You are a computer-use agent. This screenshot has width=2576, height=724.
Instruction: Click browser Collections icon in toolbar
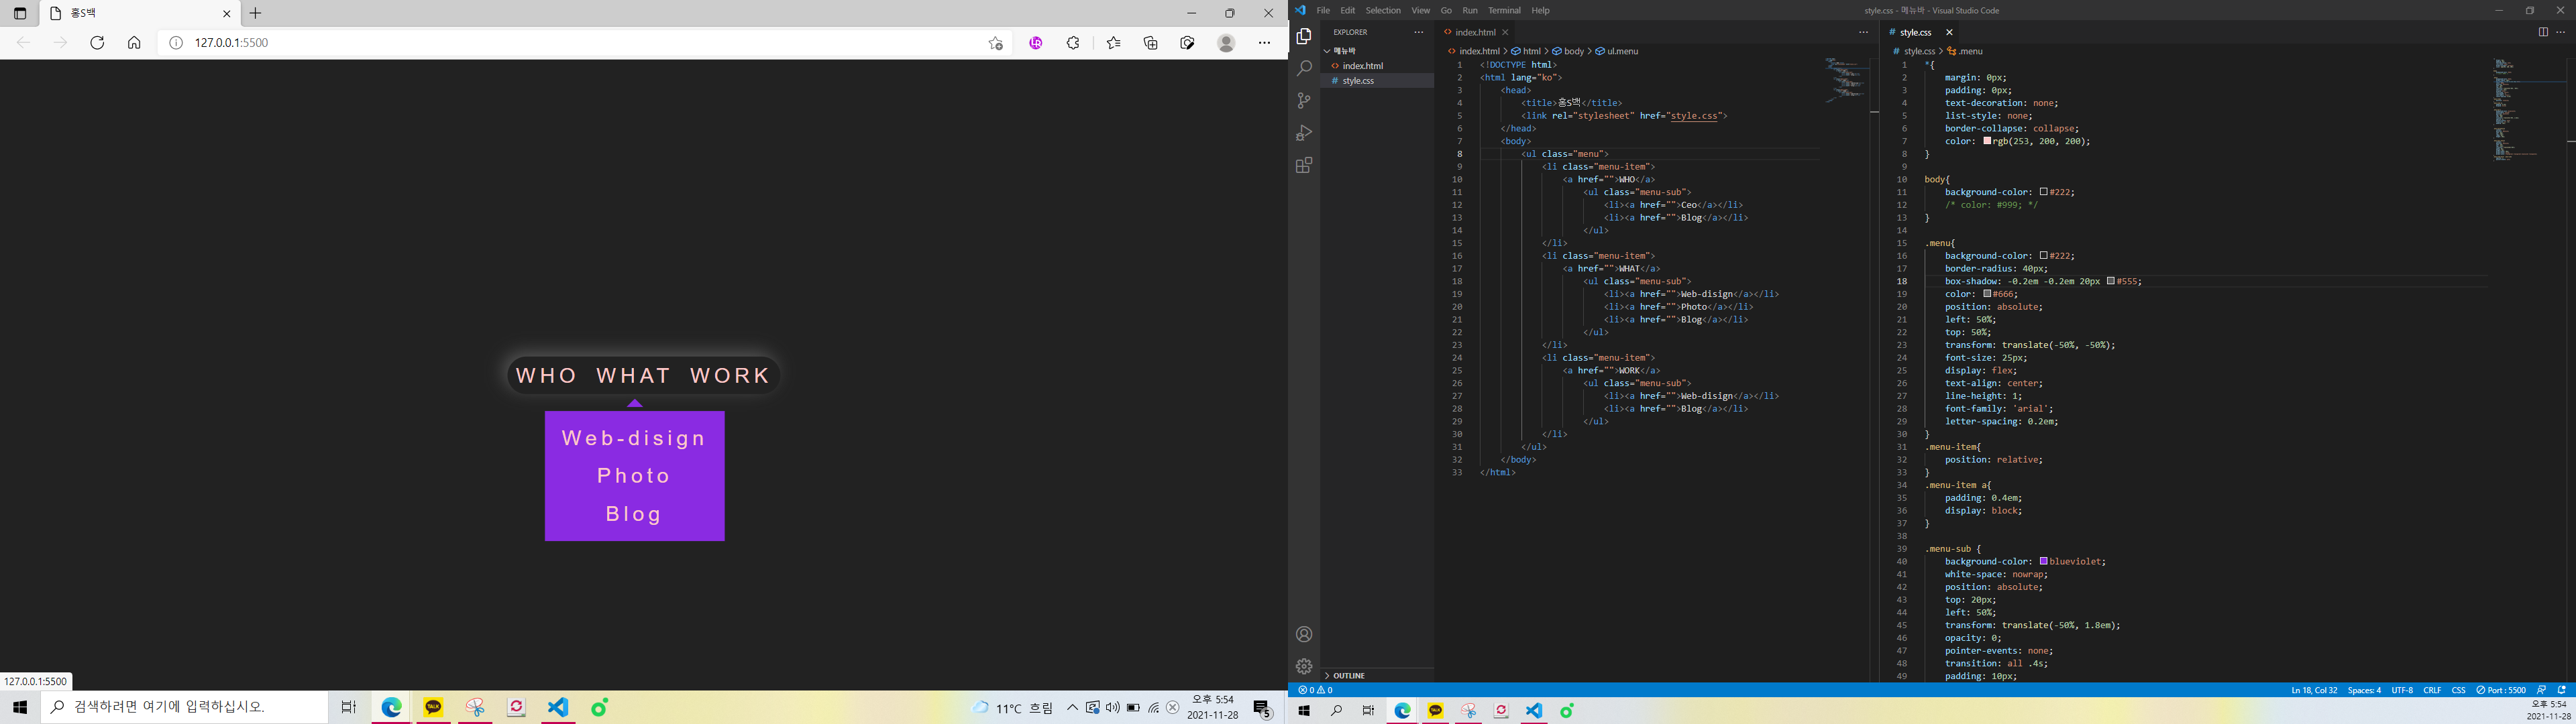coord(1151,43)
